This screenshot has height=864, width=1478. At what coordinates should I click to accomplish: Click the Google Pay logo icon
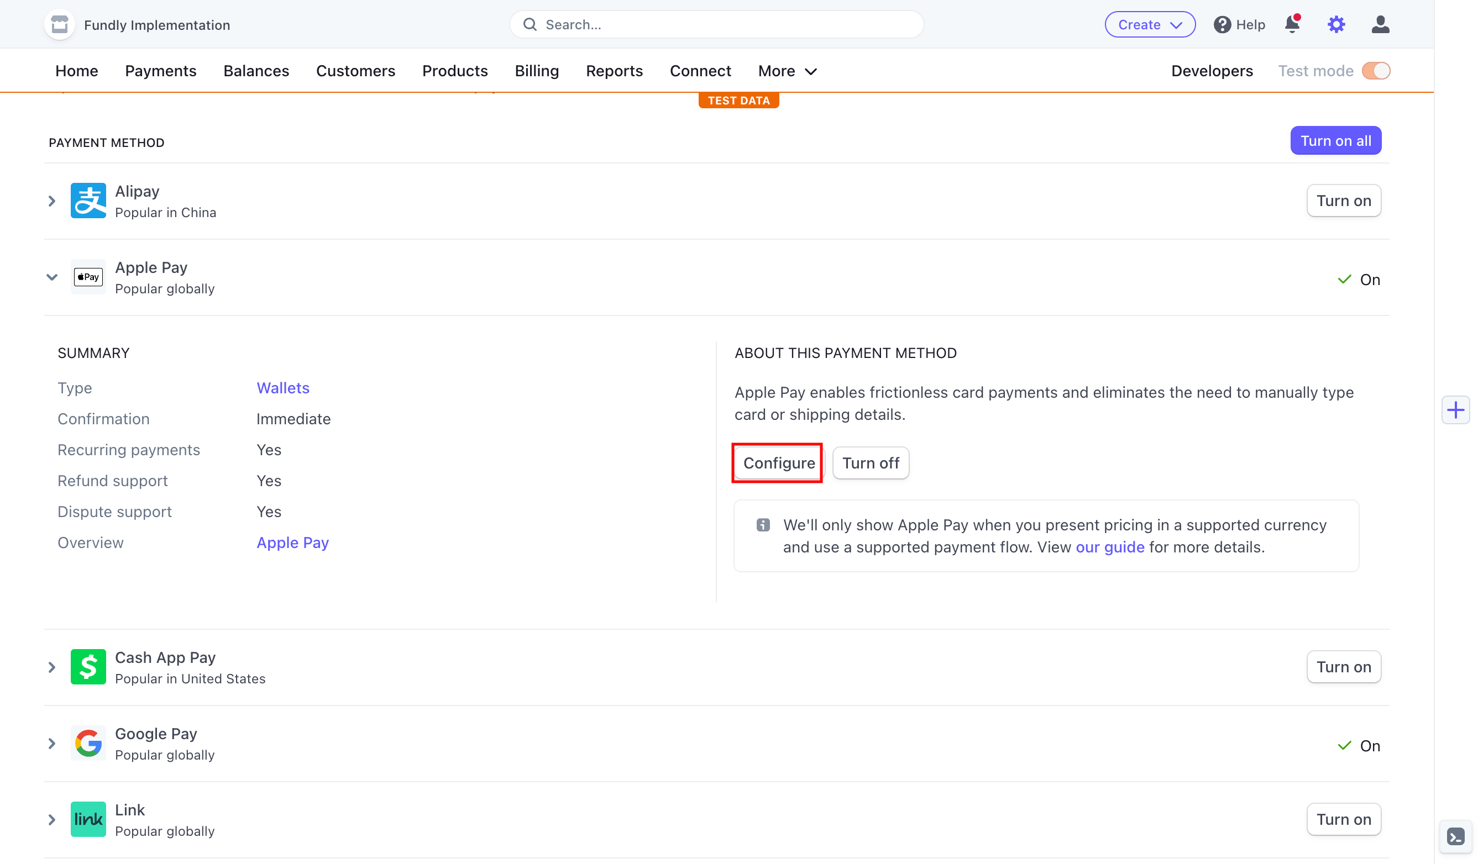coord(88,742)
